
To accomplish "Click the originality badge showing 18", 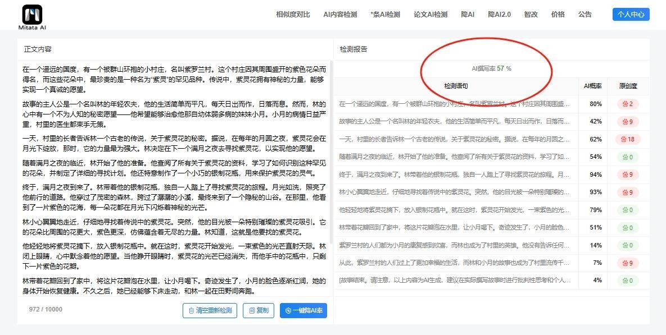I will click(628, 139).
